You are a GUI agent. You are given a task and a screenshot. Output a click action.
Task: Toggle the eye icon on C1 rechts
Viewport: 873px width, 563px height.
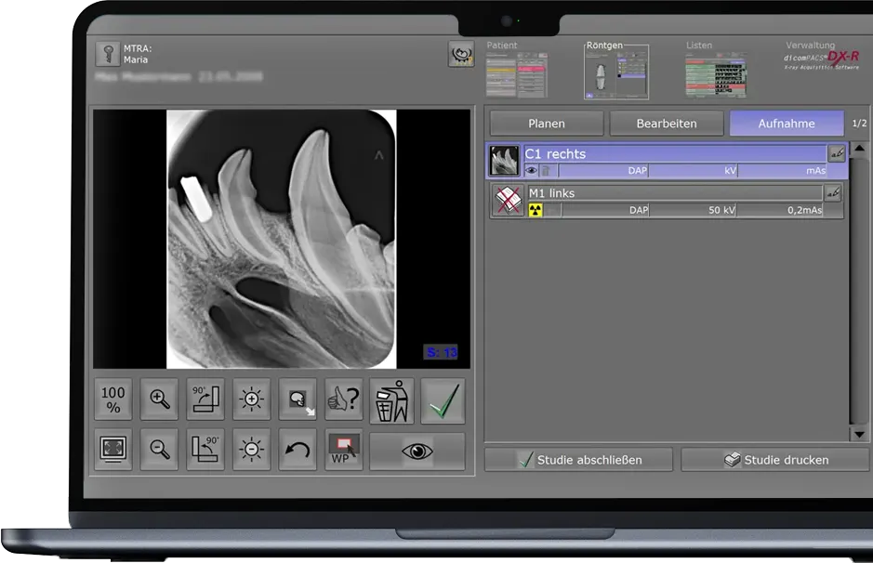pos(531,171)
